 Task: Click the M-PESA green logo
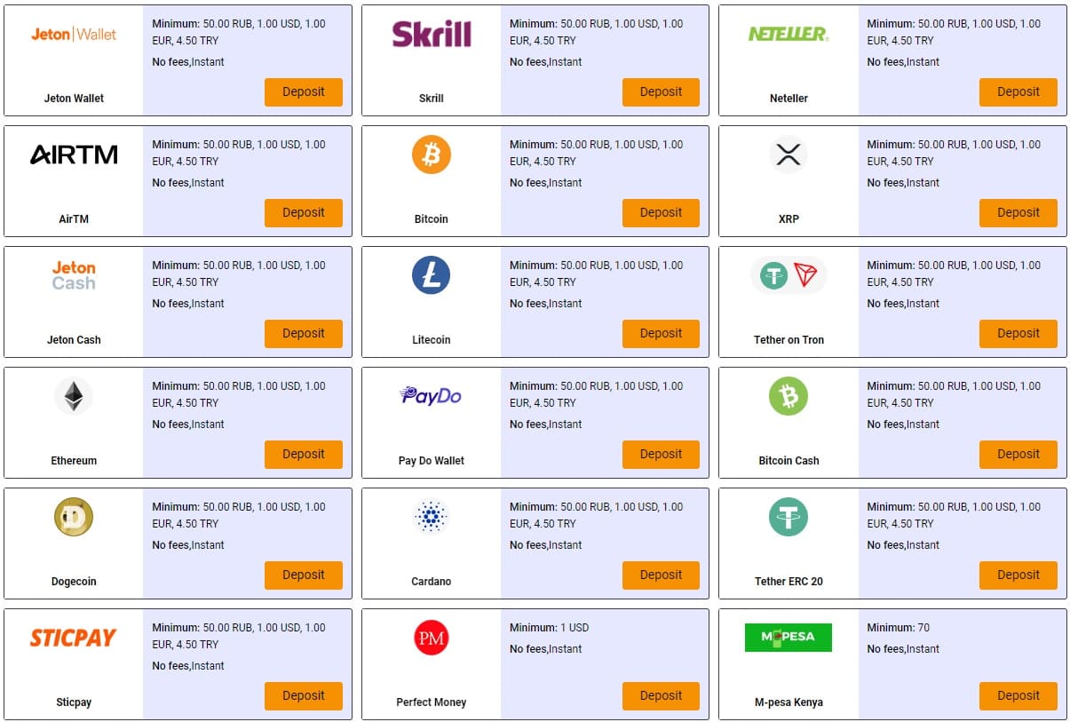[x=789, y=637]
